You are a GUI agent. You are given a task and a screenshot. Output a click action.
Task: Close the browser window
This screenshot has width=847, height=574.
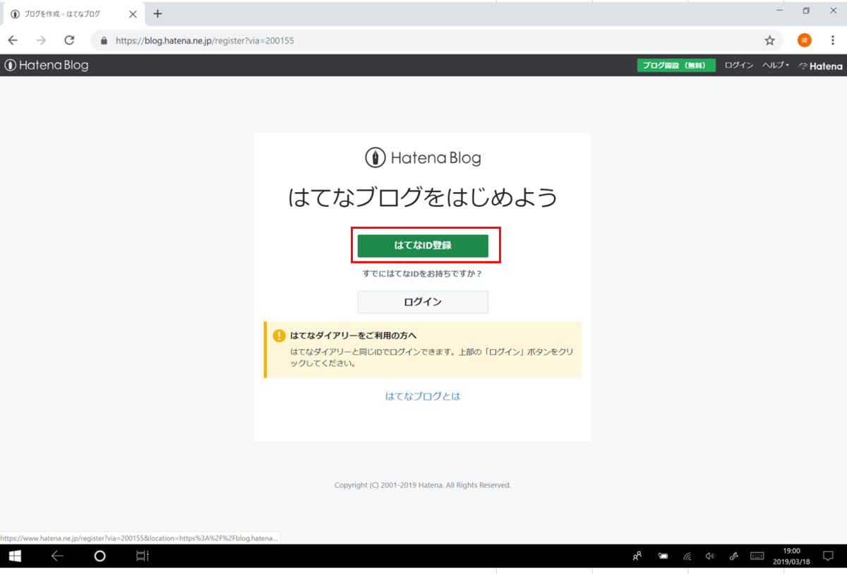click(833, 11)
